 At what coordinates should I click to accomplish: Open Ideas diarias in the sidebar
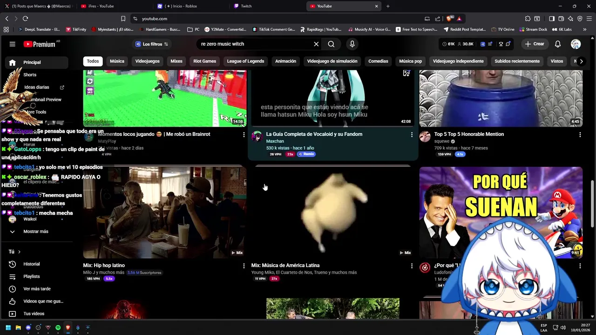click(x=36, y=87)
